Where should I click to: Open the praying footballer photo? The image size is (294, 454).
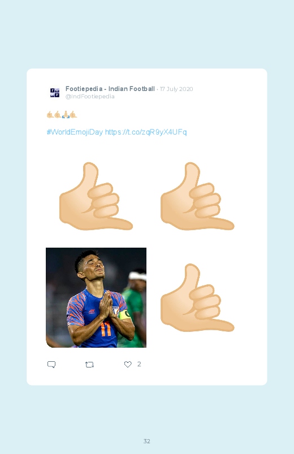[96, 297]
